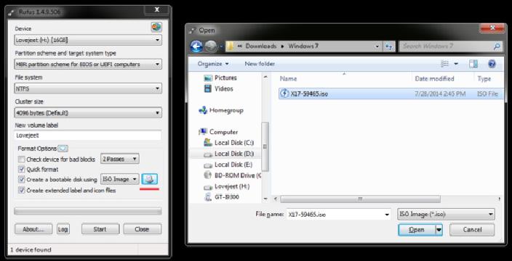Expand the File system NTFS dropdown
The height and width of the screenshot is (261, 512).
[88, 88]
